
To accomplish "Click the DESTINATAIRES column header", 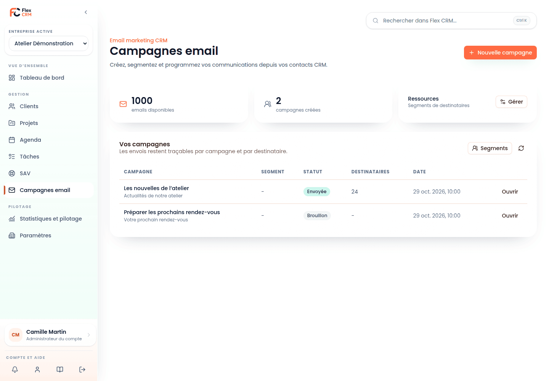I will point(370,172).
